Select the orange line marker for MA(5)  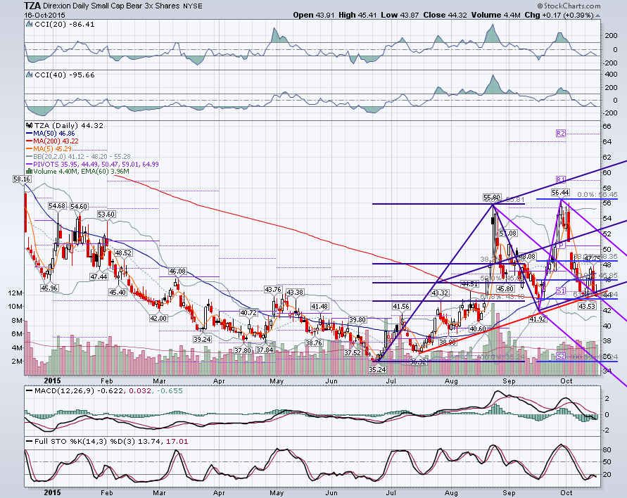tap(29, 148)
